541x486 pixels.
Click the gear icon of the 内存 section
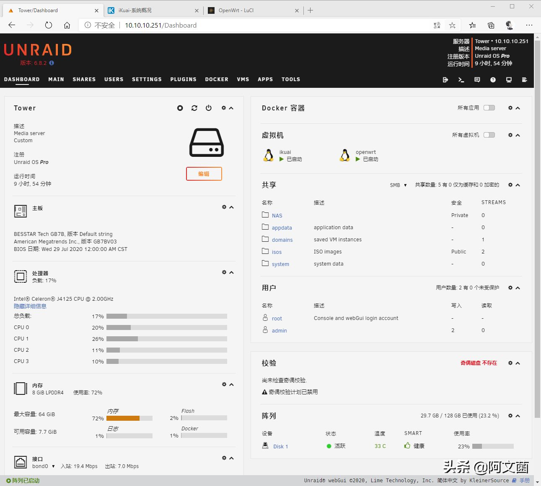tap(224, 384)
